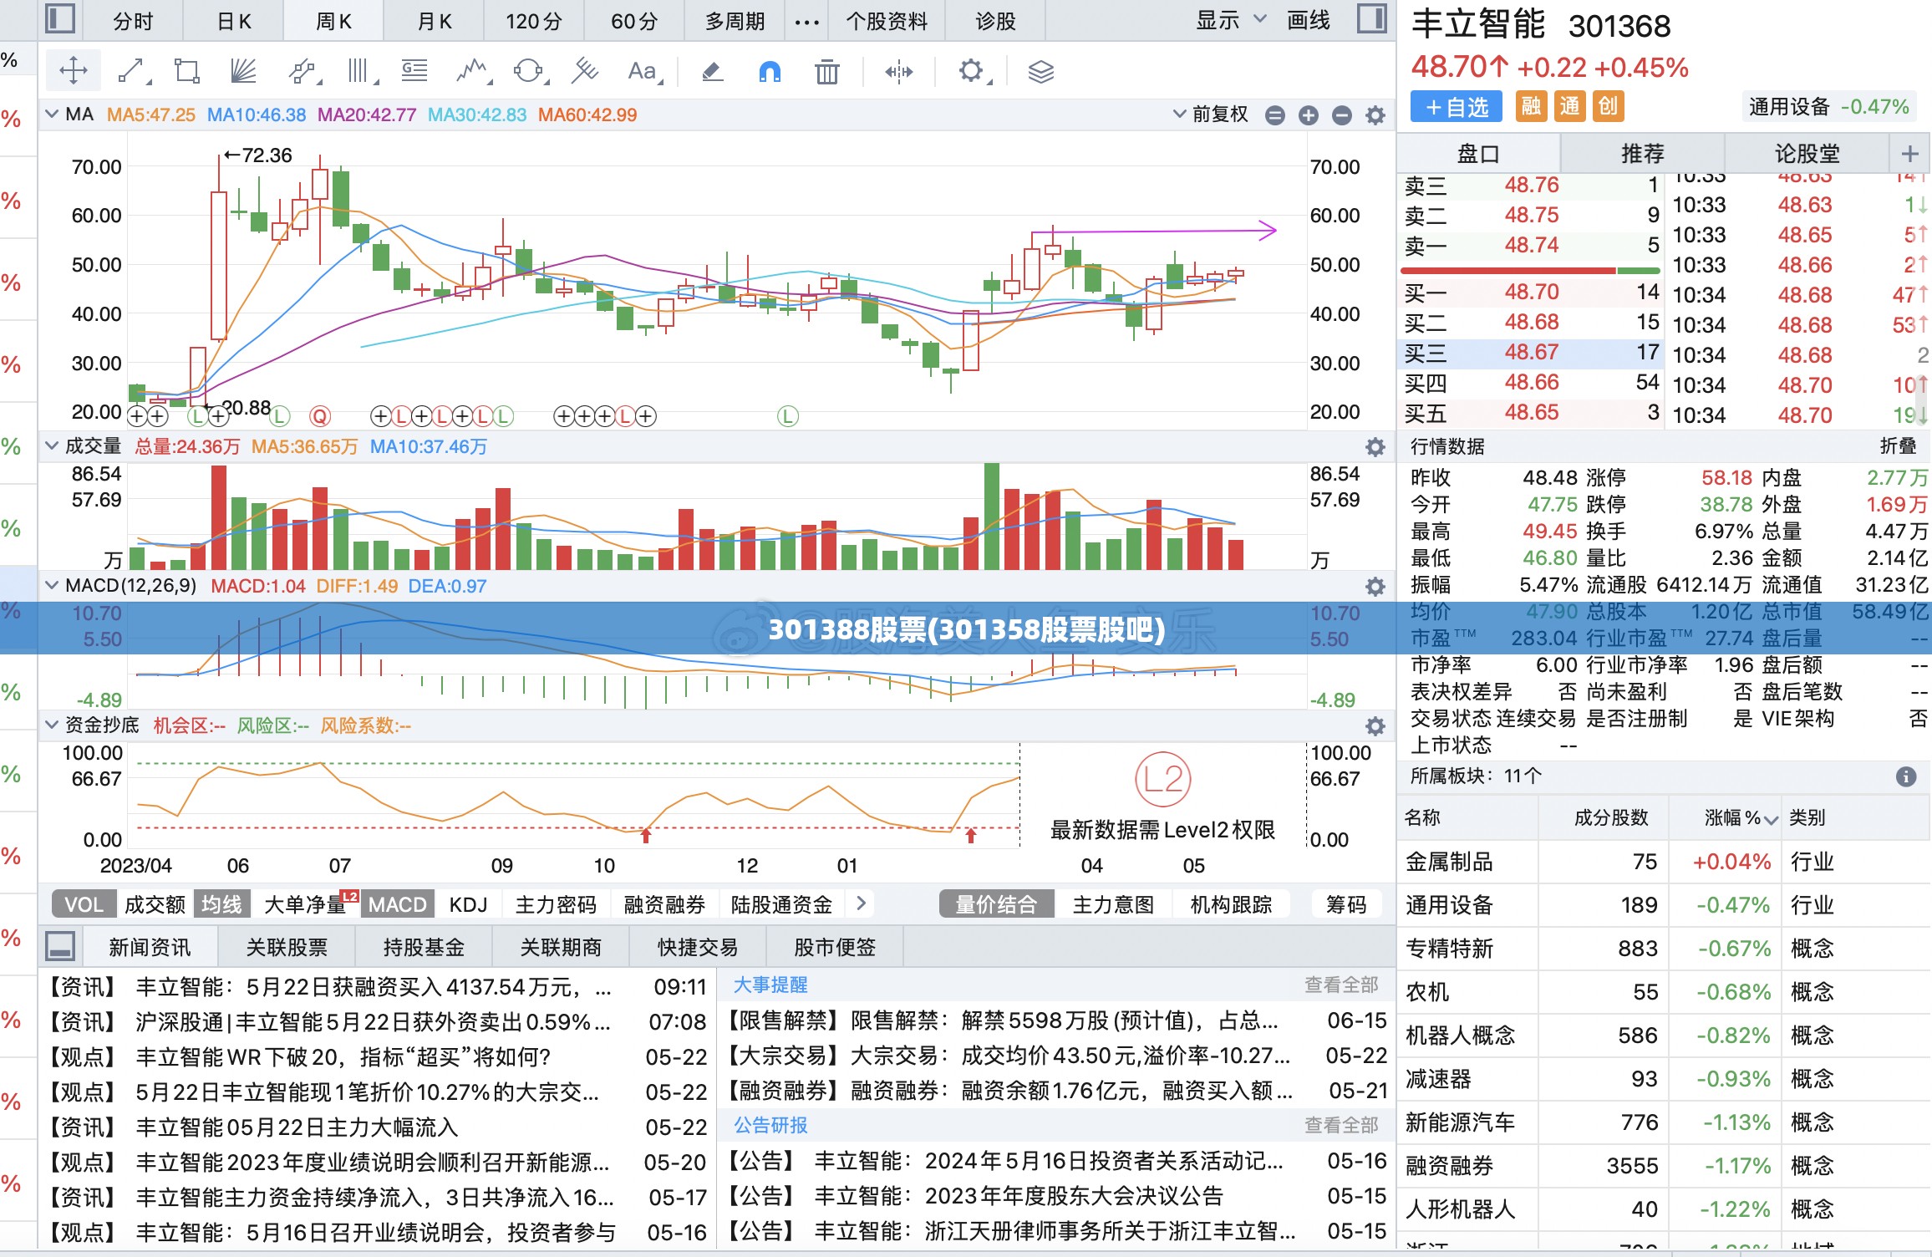Open the 金属制品 sector row
The image size is (1932, 1257).
[x=1663, y=862]
